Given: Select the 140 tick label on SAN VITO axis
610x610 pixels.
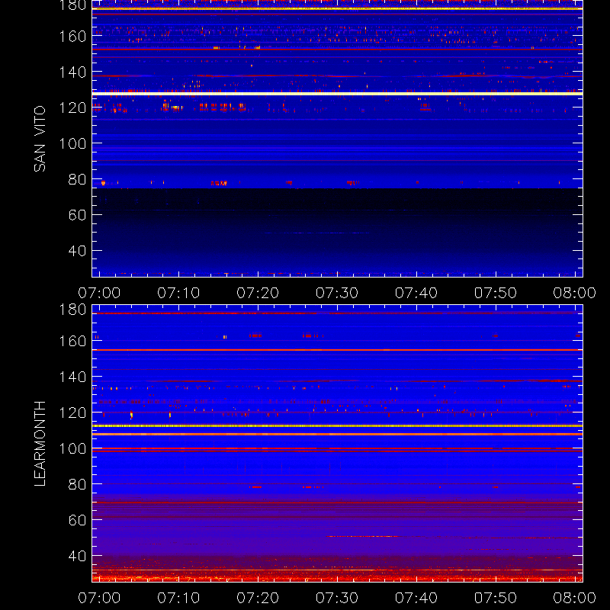Looking at the screenshot, I should click(72, 72).
